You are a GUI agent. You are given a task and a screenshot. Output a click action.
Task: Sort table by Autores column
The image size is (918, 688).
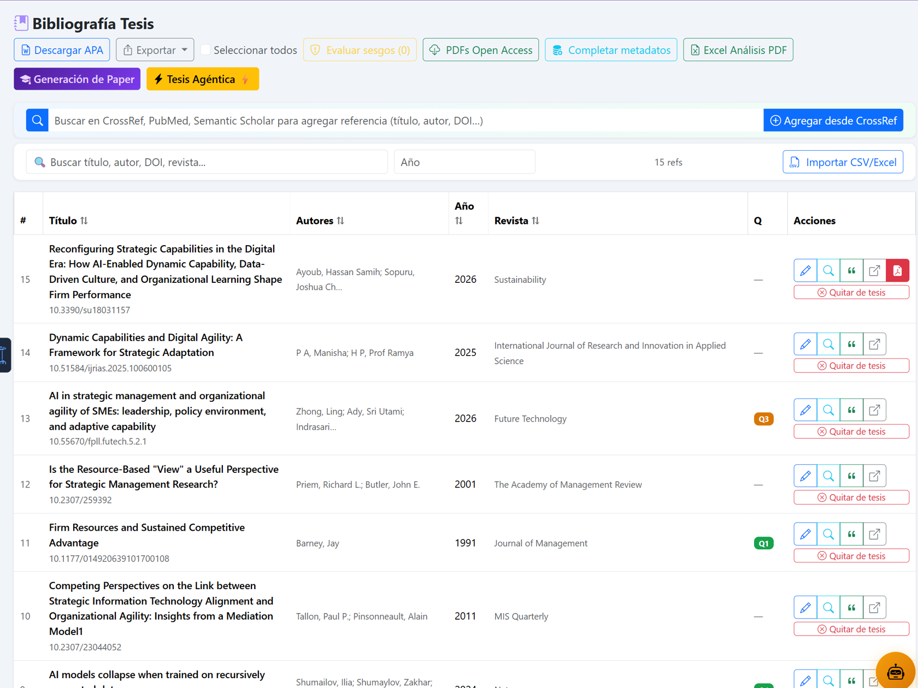pyautogui.click(x=340, y=221)
